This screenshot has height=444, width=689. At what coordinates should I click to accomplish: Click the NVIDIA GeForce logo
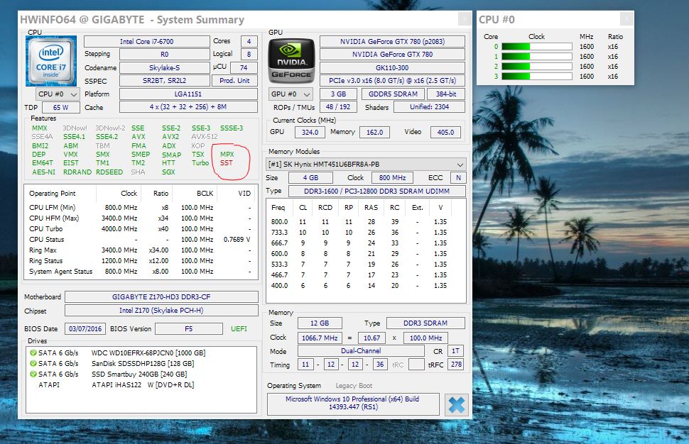291,61
